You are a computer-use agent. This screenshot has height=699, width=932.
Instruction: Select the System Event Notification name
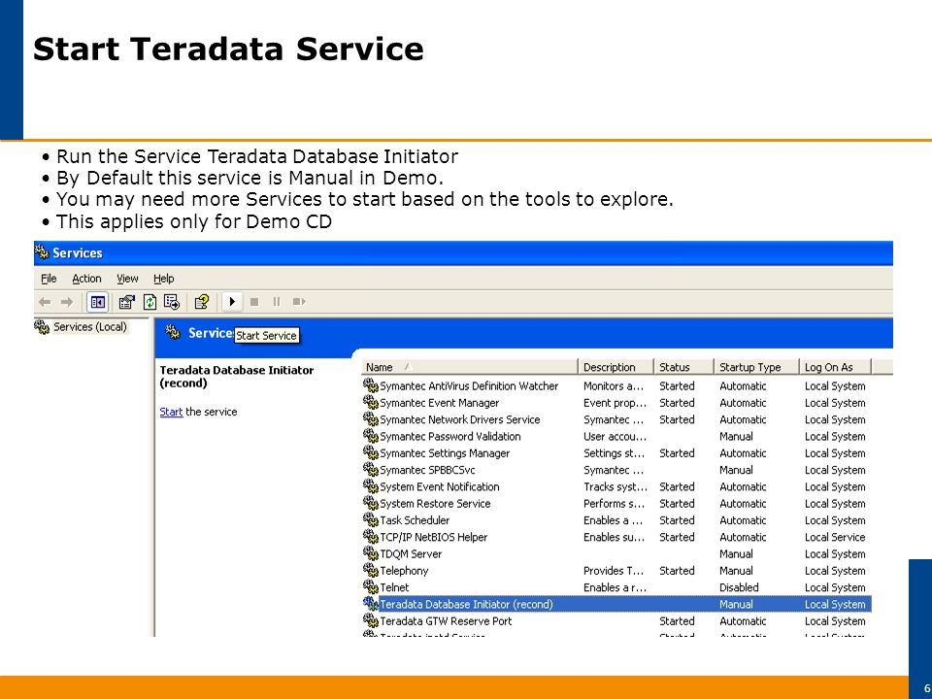tap(439, 486)
